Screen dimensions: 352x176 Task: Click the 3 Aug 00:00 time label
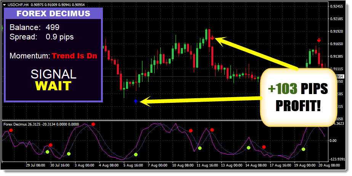(85, 165)
